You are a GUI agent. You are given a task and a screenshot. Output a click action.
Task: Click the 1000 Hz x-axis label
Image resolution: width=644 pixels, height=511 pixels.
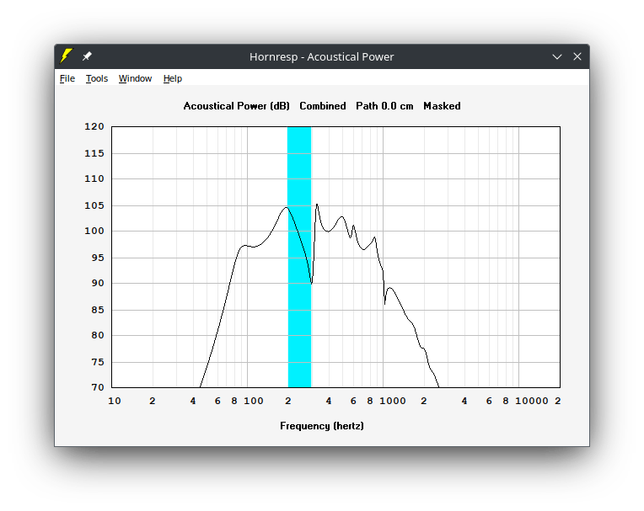click(392, 401)
